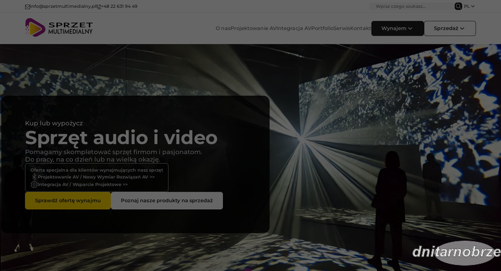
Task: Expand the PL language selector
Action: tap(469, 6)
